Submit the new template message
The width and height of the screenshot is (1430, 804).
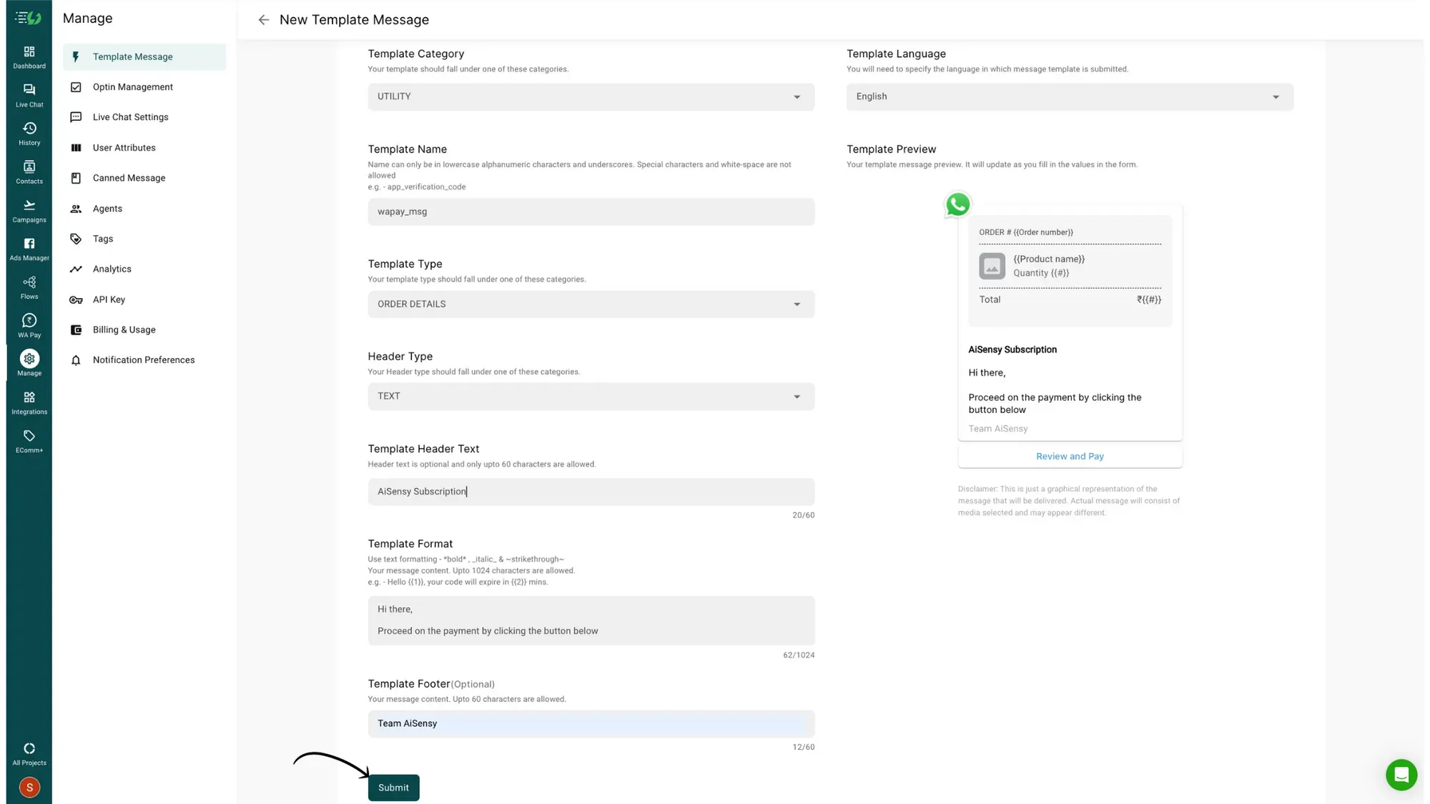[393, 787]
